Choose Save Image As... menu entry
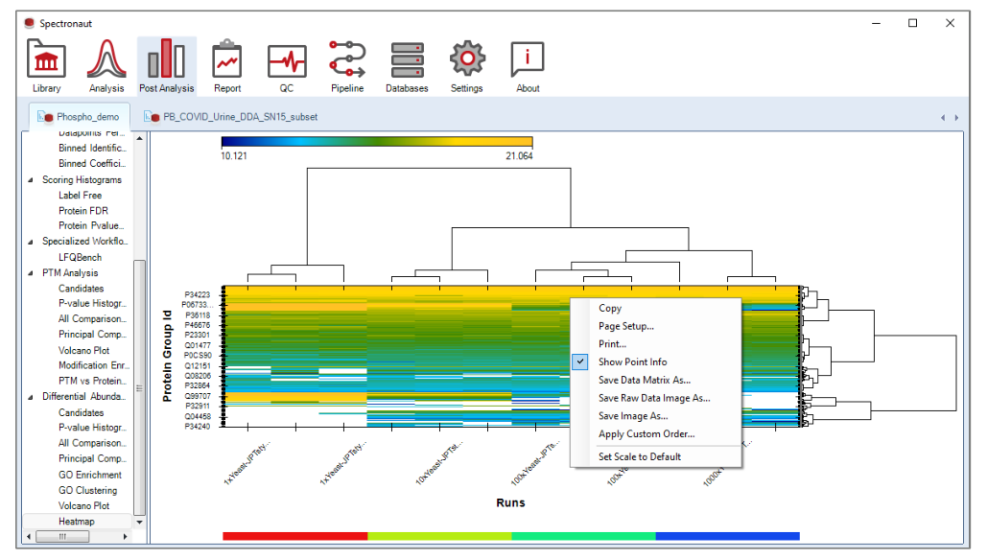The width and height of the screenshot is (987, 559). pyautogui.click(x=633, y=416)
